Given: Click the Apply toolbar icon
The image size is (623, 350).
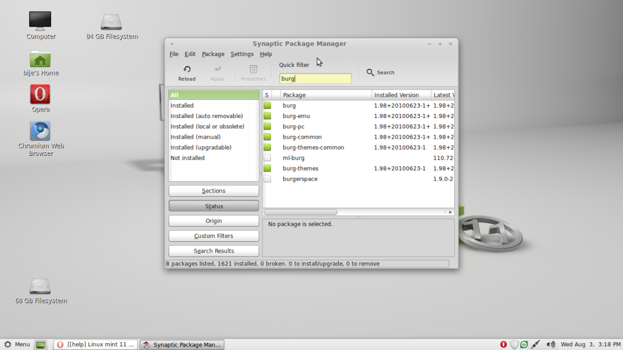Looking at the screenshot, I should tap(217, 69).
